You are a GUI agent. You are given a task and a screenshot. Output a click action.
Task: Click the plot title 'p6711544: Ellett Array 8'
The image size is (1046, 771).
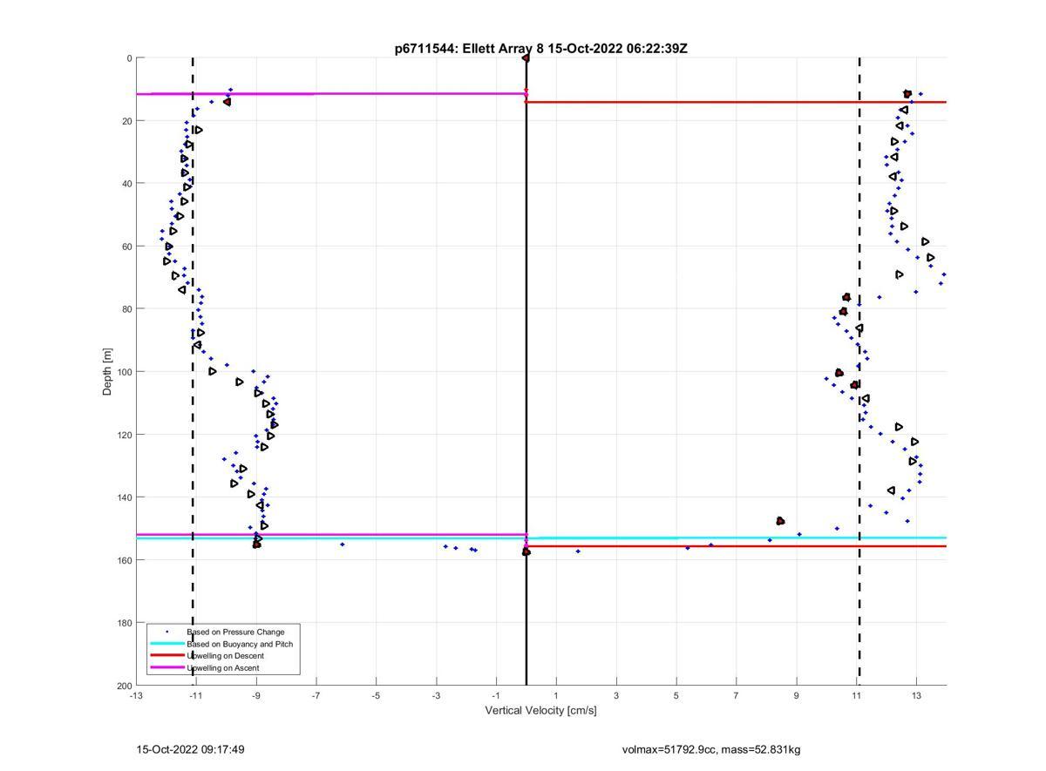click(x=469, y=49)
